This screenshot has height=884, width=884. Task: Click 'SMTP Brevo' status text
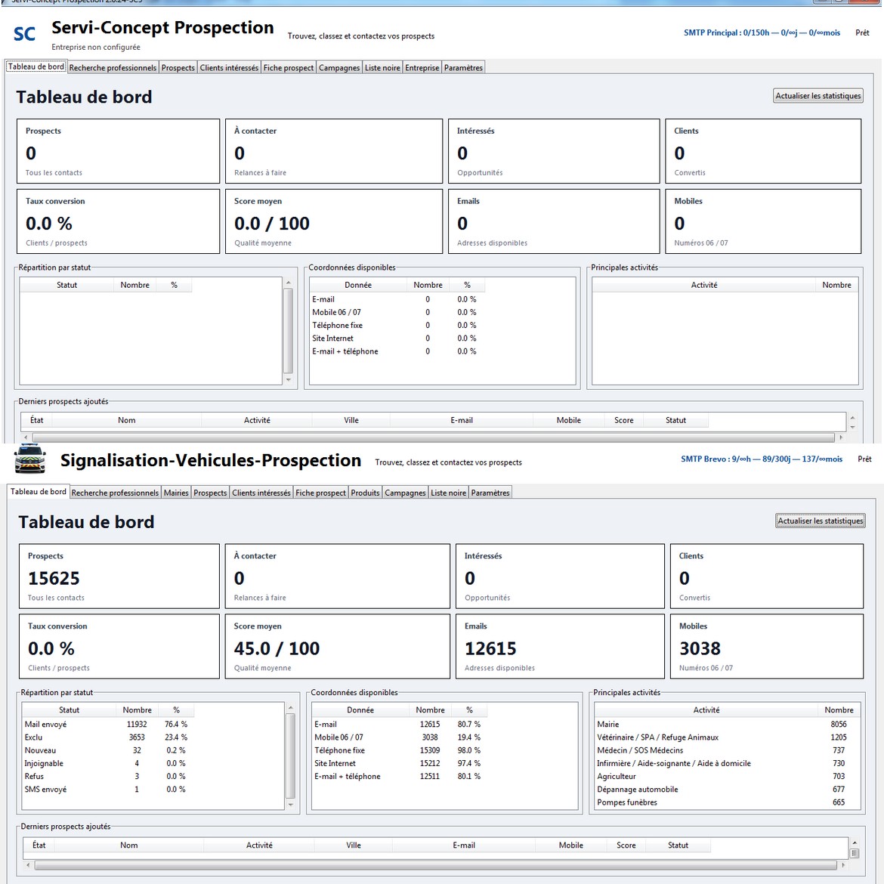761,459
